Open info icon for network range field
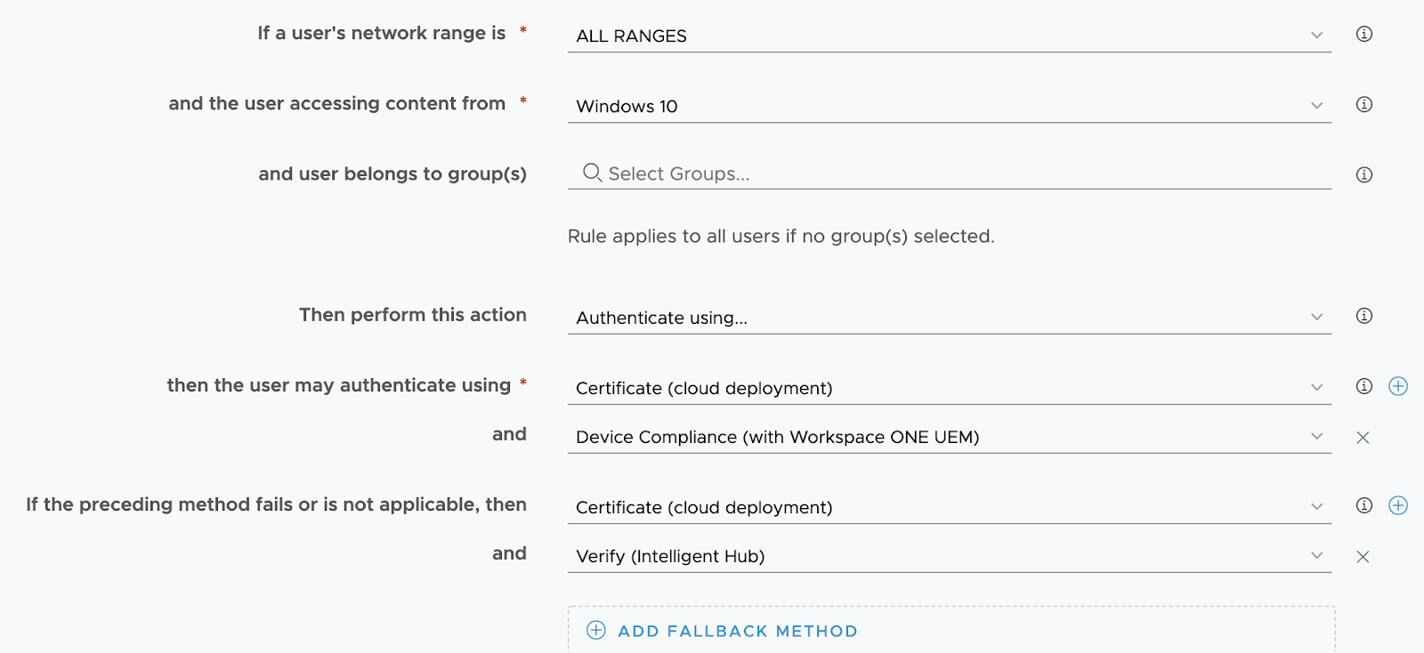1424x653 pixels. pyautogui.click(x=1363, y=34)
